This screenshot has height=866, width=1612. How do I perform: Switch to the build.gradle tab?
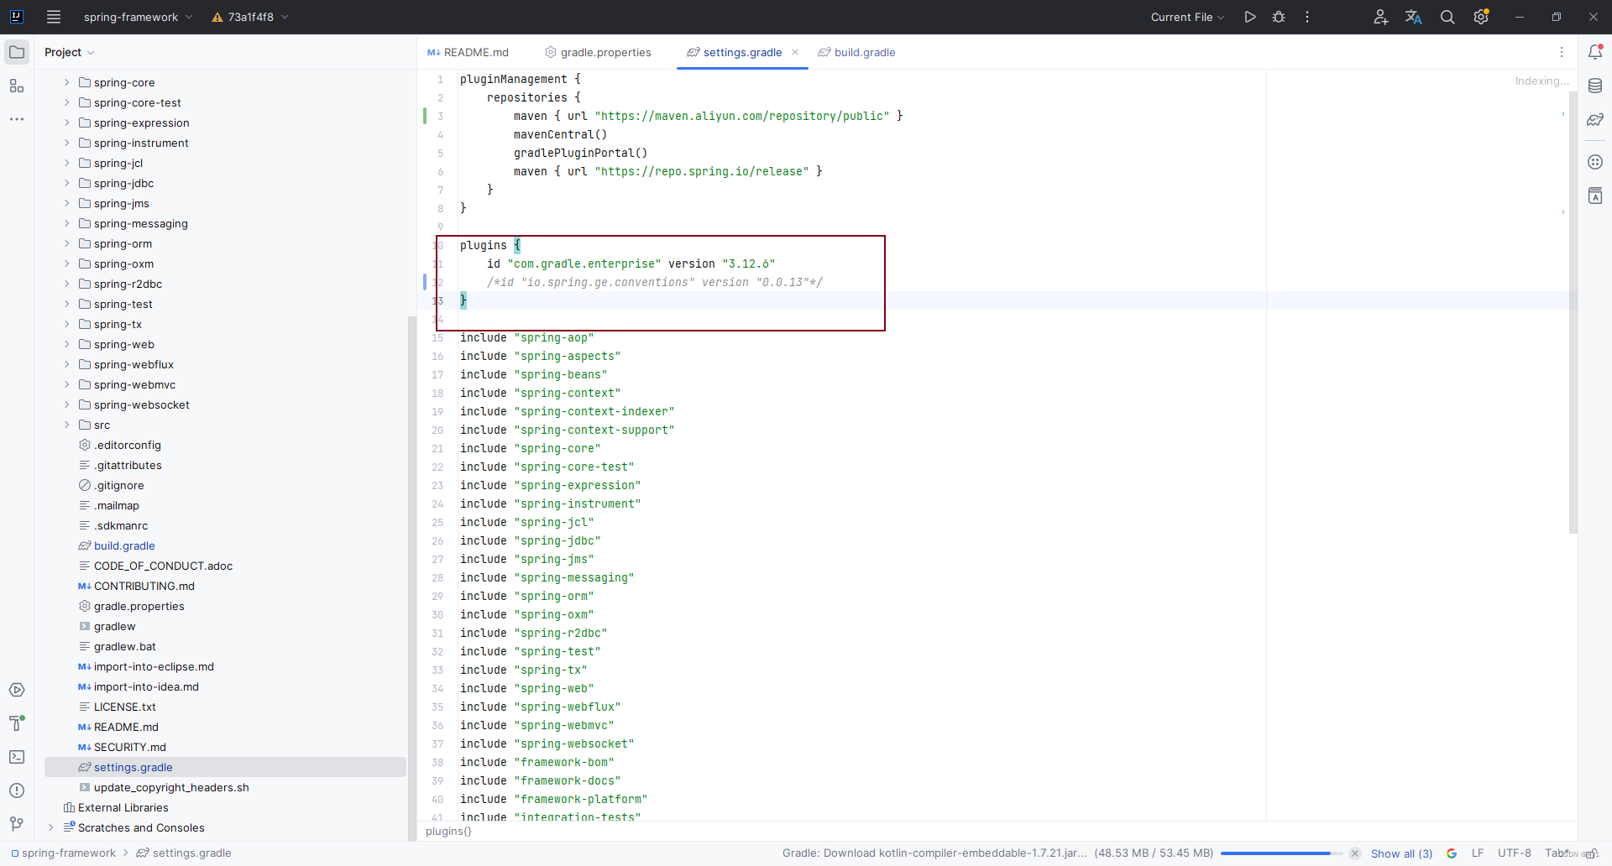(856, 52)
